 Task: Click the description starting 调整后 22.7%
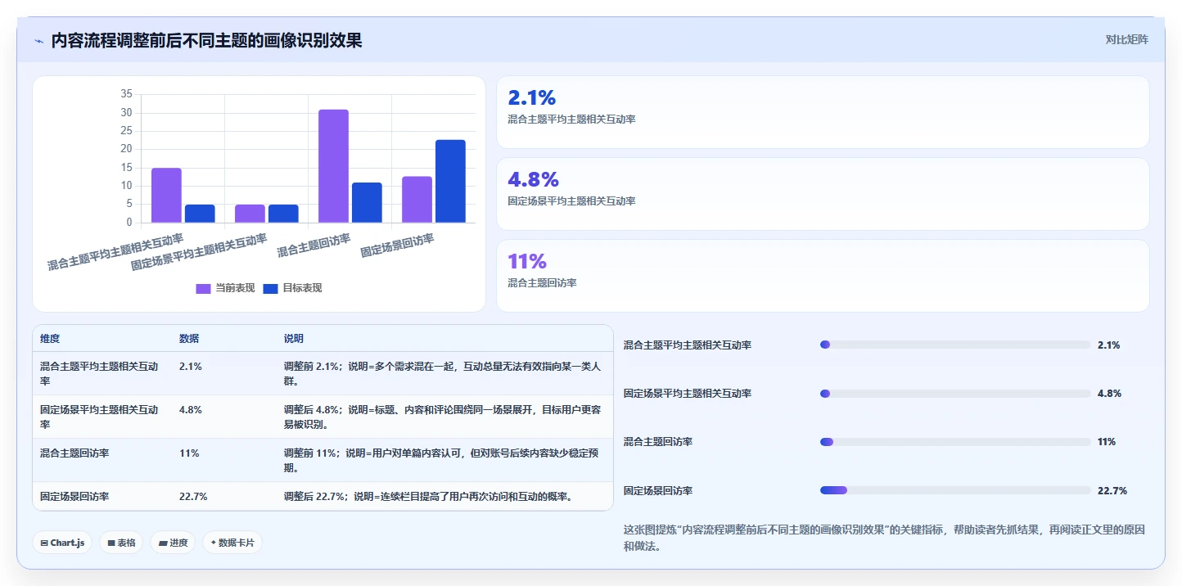[x=428, y=496]
